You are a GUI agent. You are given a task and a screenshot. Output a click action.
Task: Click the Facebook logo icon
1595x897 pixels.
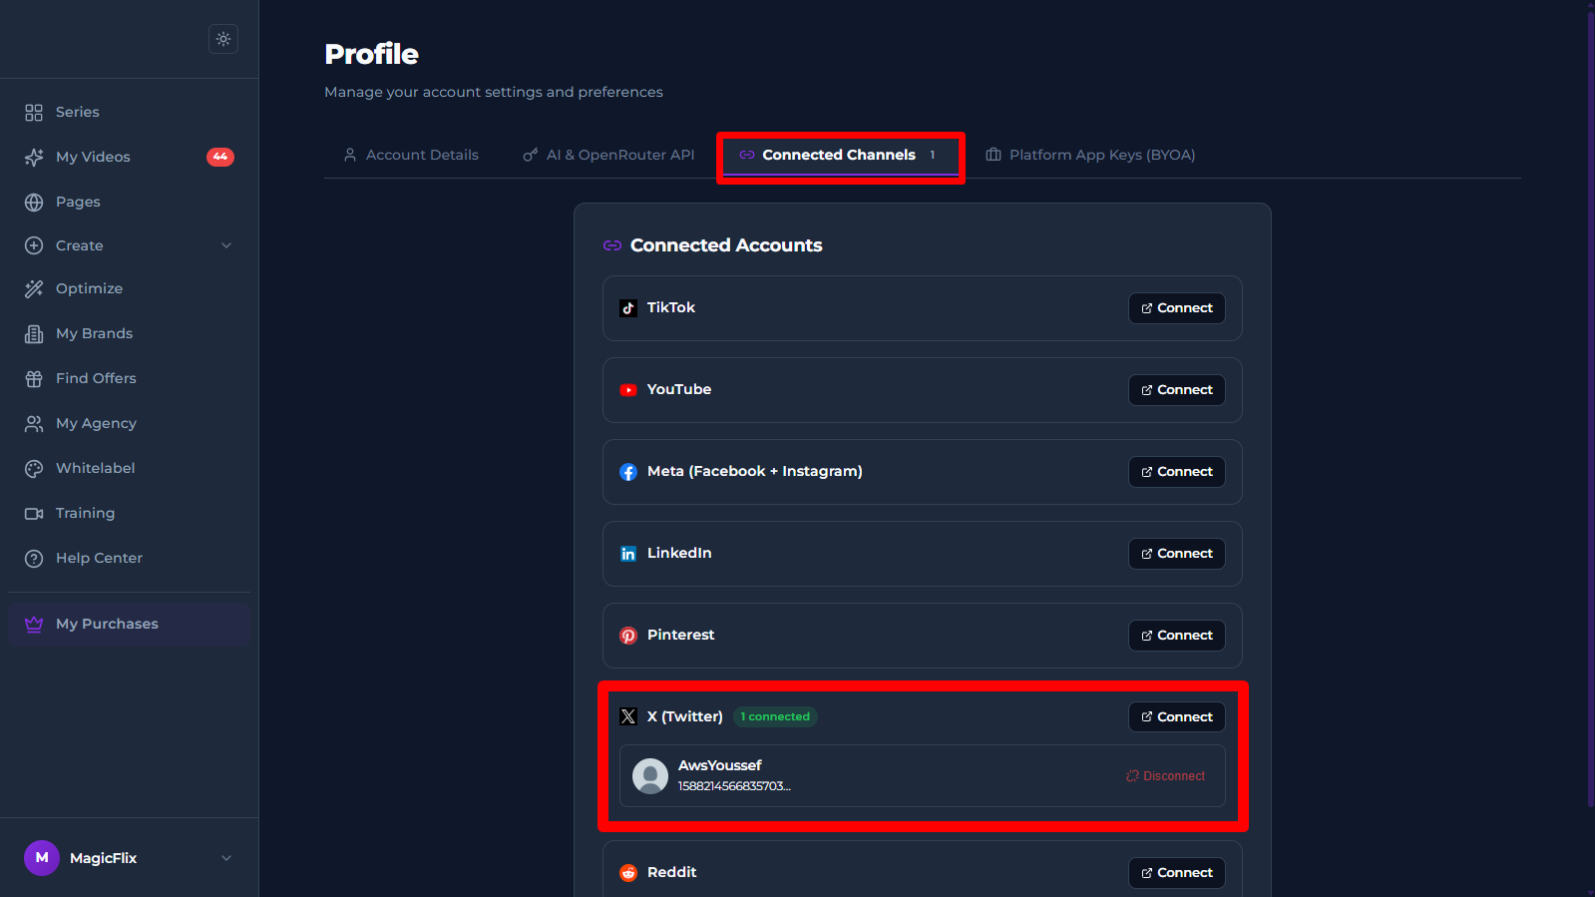coord(628,472)
